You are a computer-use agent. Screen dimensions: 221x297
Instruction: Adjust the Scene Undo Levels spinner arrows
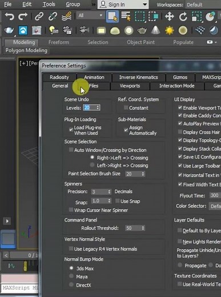[x=98, y=107]
